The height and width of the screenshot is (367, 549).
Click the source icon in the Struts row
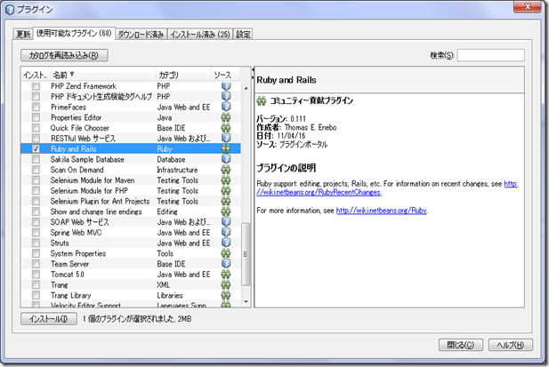tap(226, 243)
